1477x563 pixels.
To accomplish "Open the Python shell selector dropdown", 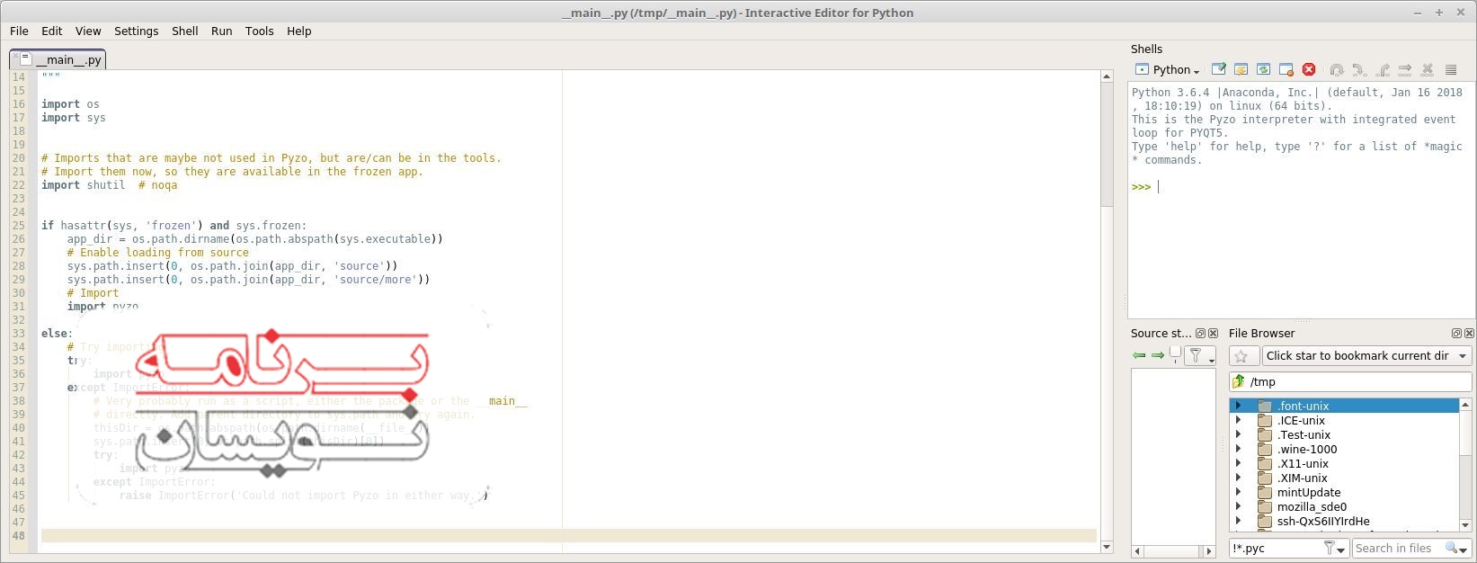I will [x=1168, y=70].
